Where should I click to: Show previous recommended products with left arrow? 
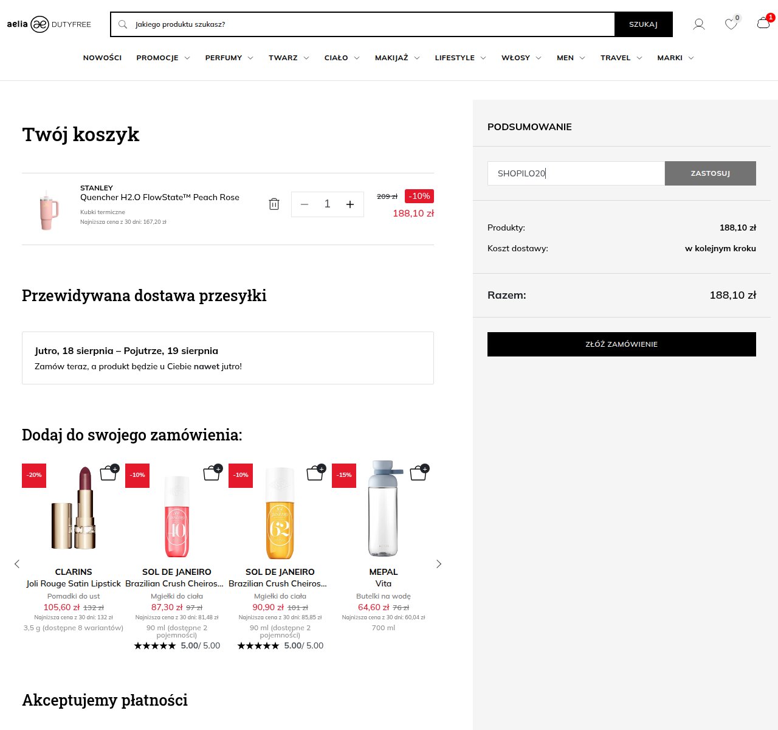click(17, 564)
